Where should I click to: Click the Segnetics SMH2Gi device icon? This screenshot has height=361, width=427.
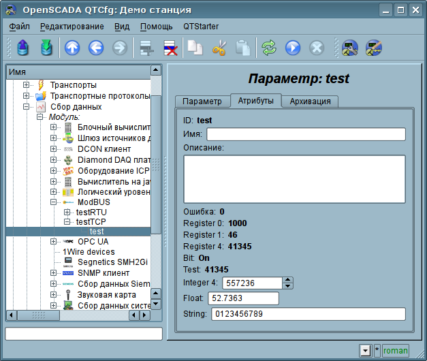68,262
